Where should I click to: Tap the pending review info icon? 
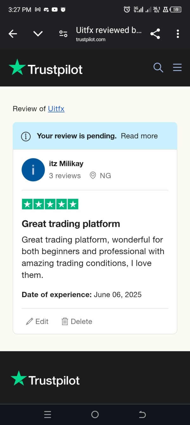pos(26,136)
